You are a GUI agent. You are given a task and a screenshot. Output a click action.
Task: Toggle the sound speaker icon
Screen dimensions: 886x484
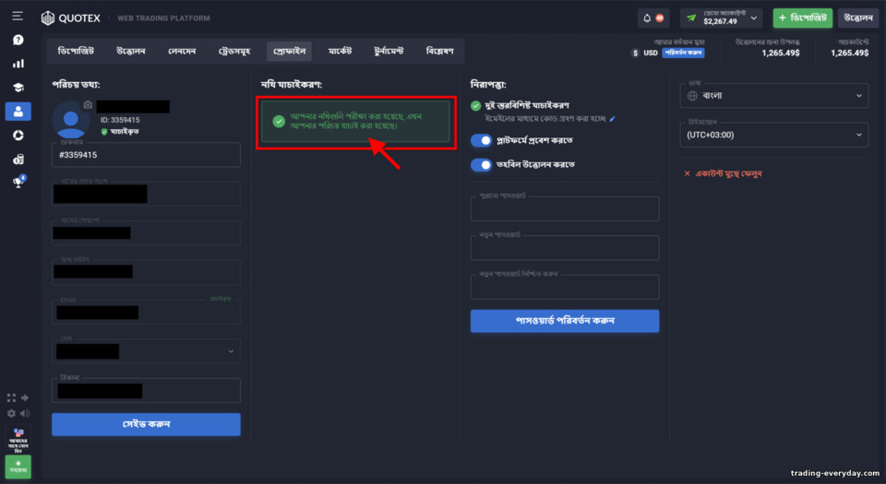point(25,414)
